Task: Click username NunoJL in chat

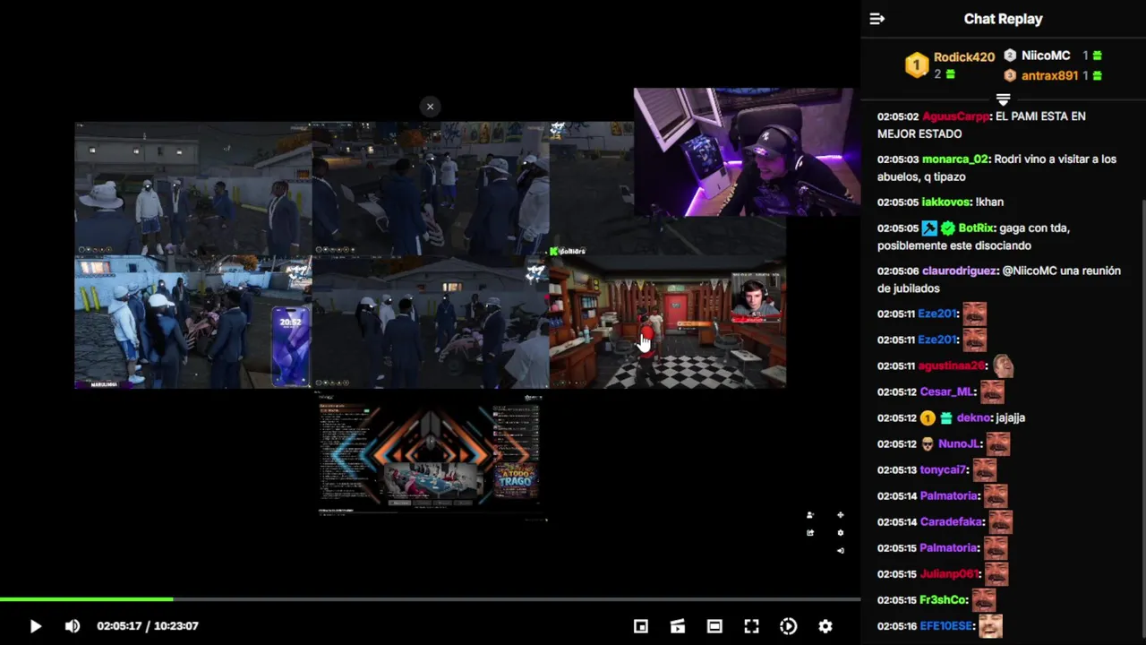Action: (x=959, y=444)
